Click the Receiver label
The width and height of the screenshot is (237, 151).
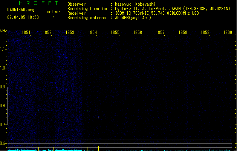pyautogui.click(x=76, y=13)
